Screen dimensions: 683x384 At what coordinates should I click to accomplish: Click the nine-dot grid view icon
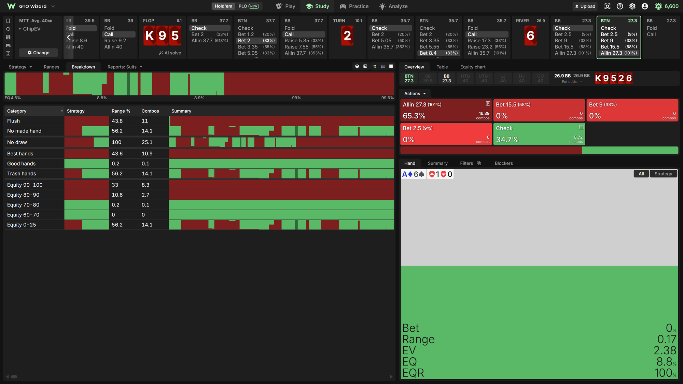coord(383,66)
